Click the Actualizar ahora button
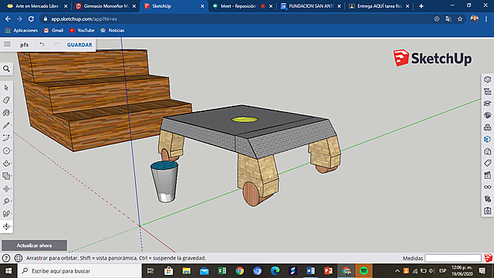The height and width of the screenshot is (278, 494). (34, 246)
